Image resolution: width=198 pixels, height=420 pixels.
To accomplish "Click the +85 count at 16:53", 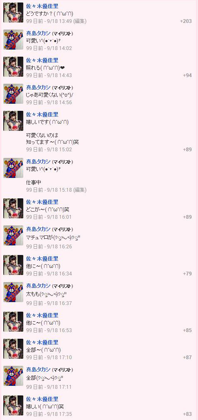I will tap(187, 330).
